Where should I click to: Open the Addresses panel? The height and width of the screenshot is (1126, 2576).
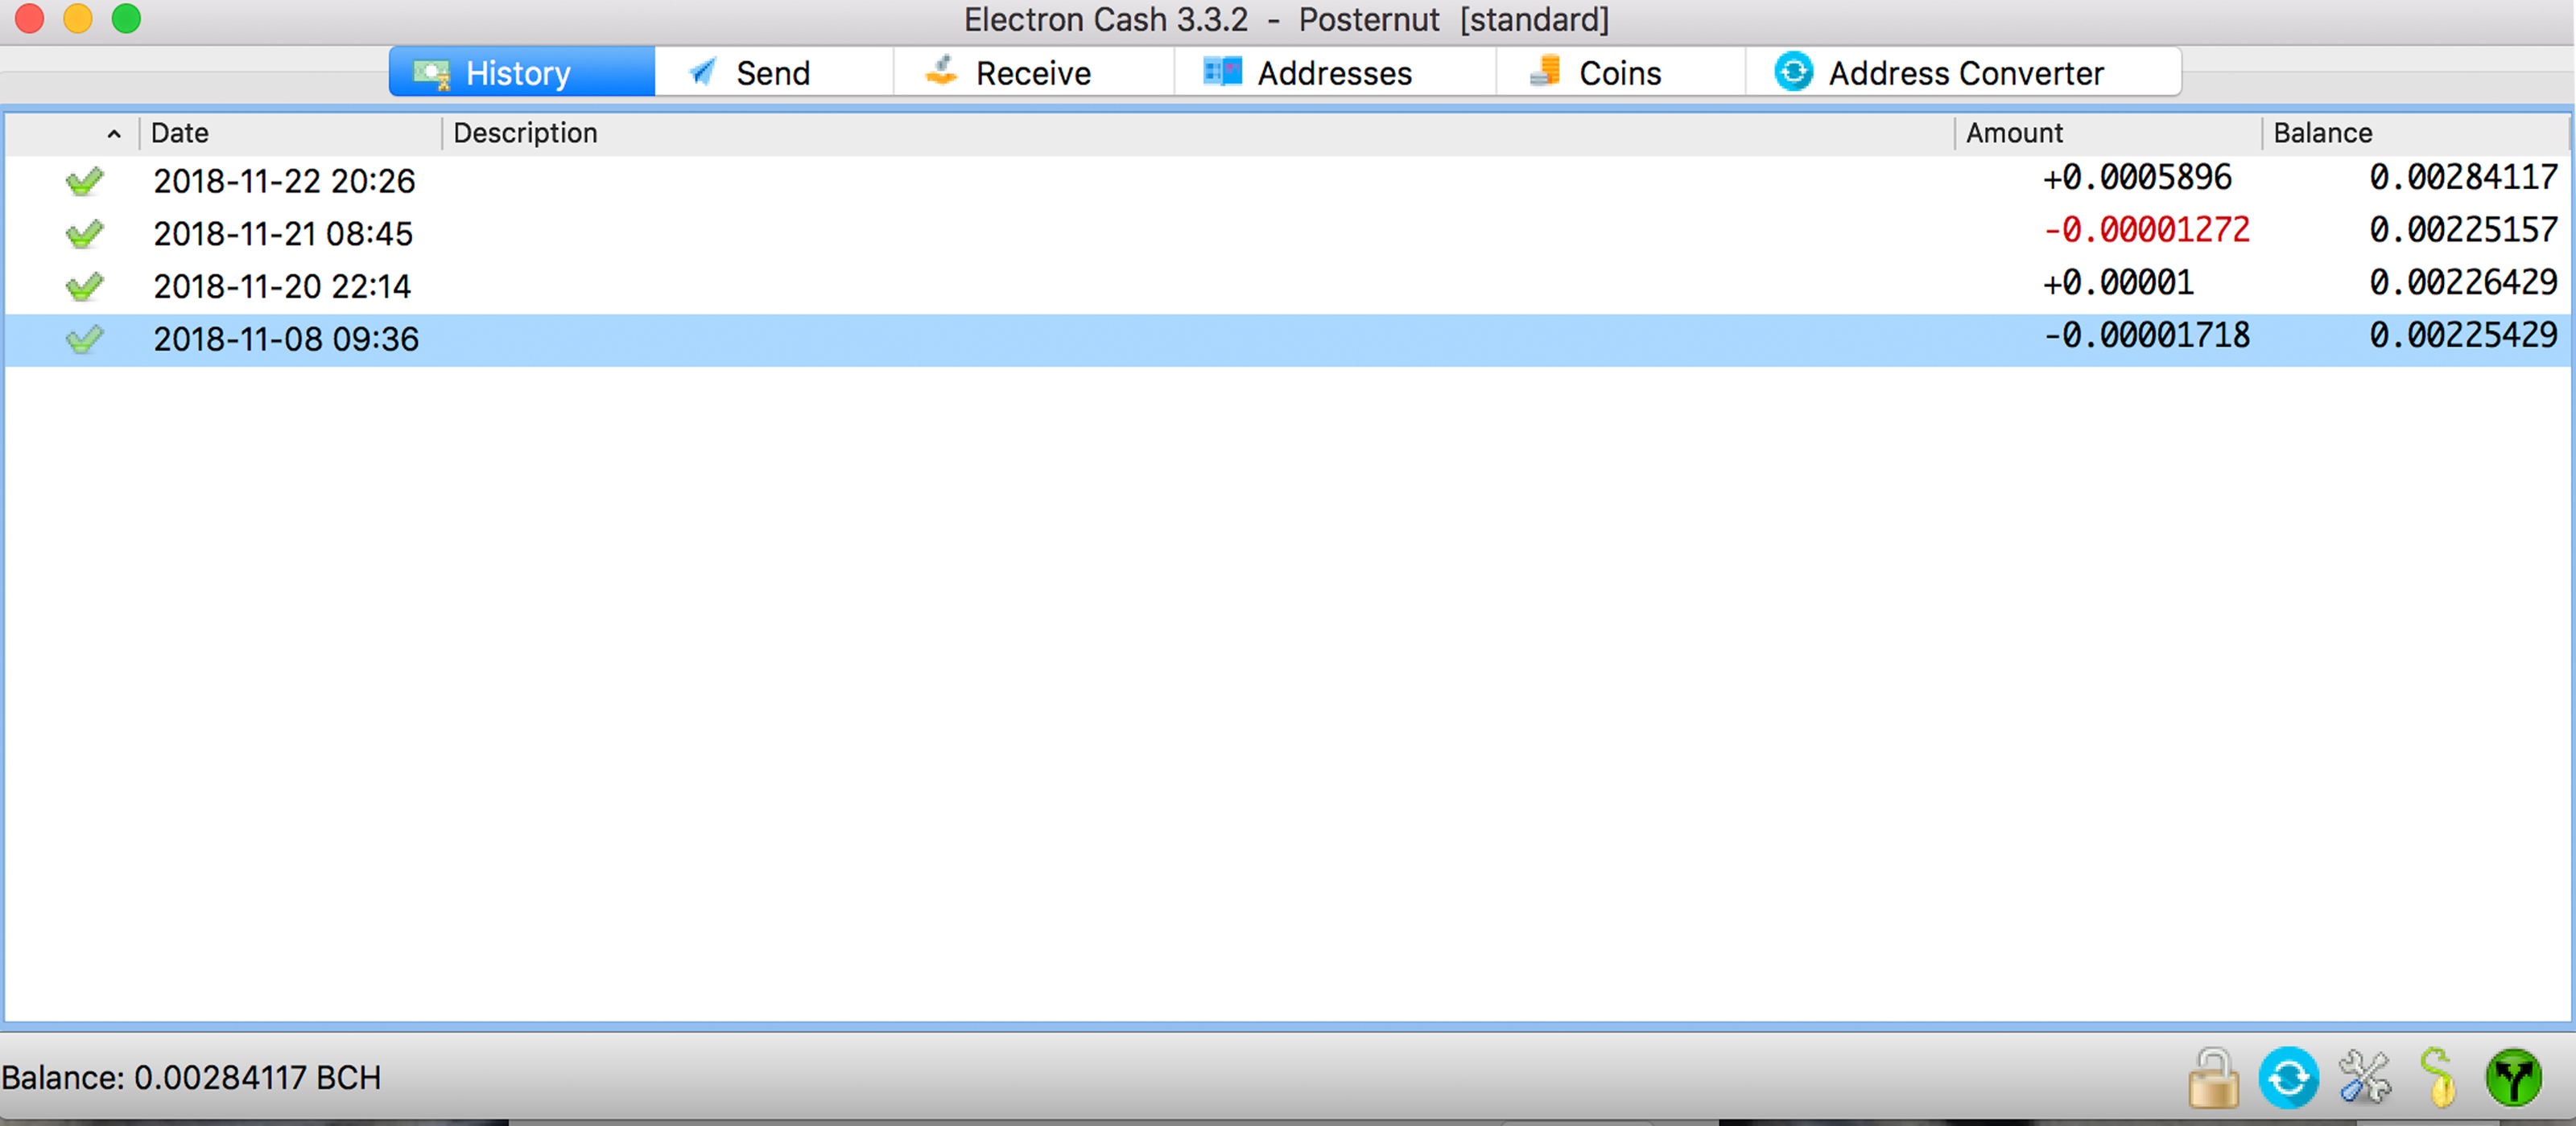coord(1332,74)
